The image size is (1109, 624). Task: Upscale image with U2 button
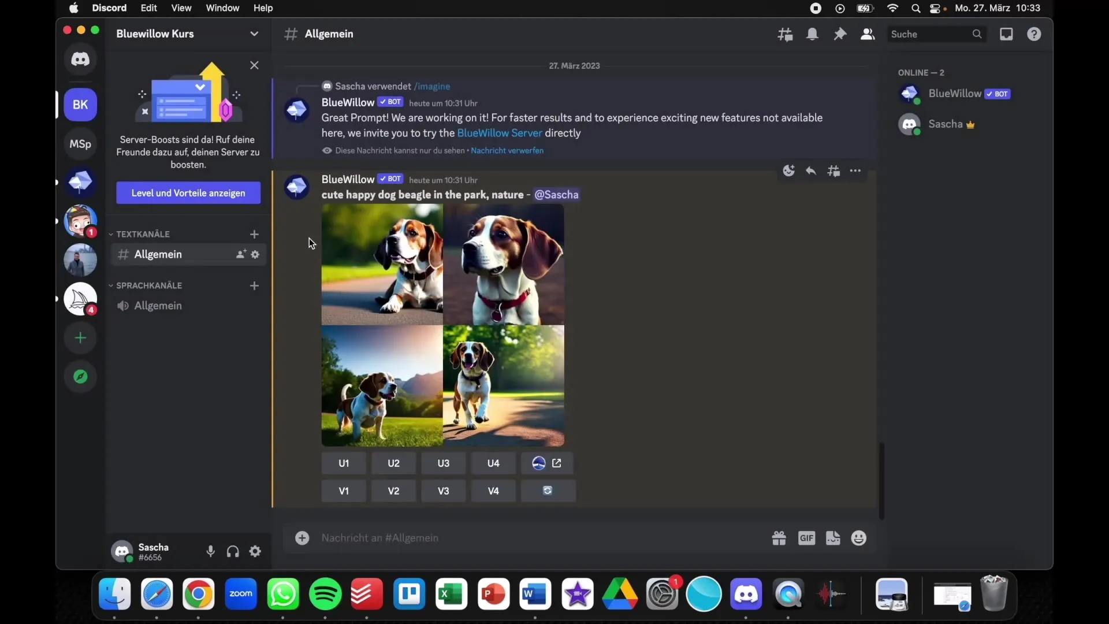(x=393, y=463)
